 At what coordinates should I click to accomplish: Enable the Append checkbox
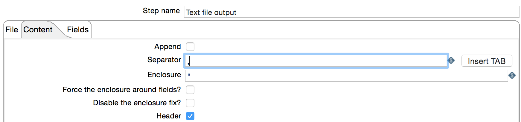(190, 47)
